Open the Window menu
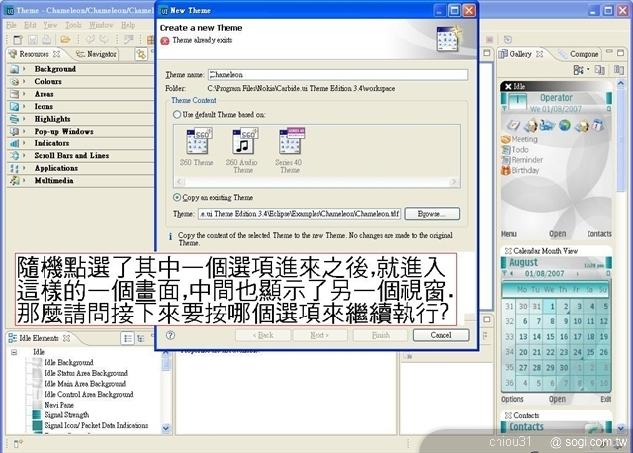The height and width of the screenshot is (453, 633). tap(101, 25)
